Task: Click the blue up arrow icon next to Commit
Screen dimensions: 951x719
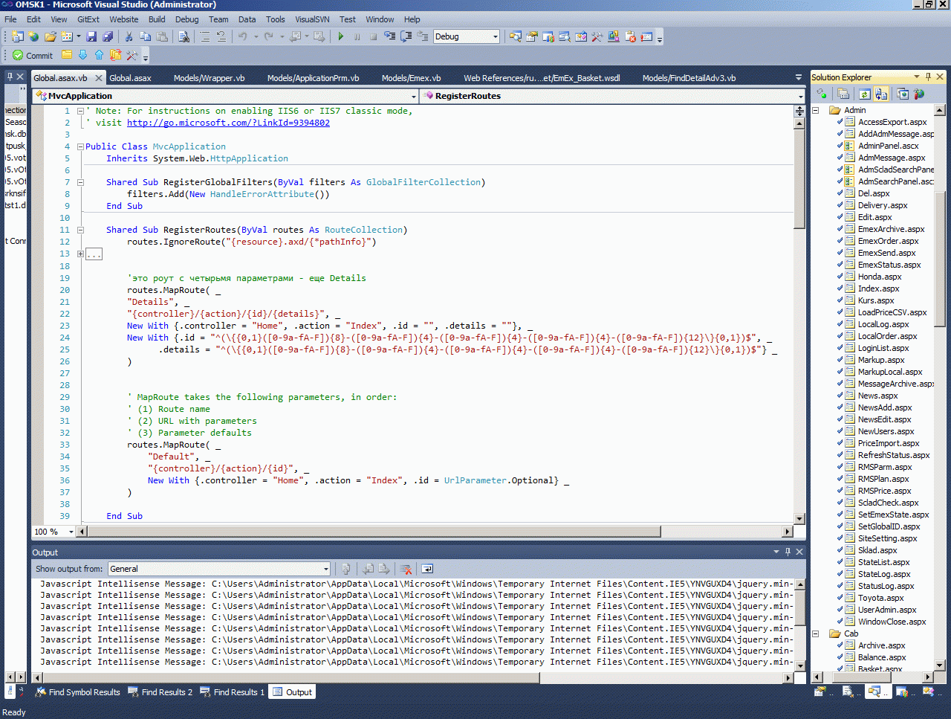Action: click(x=99, y=55)
